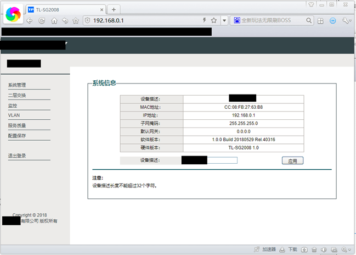
Task: Open a new tab with plus button
Action: tap(114, 9)
